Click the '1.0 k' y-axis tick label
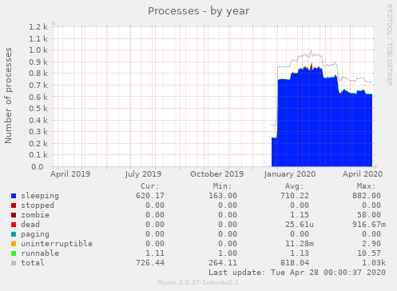The width and height of the screenshot is (397, 291). [x=38, y=50]
